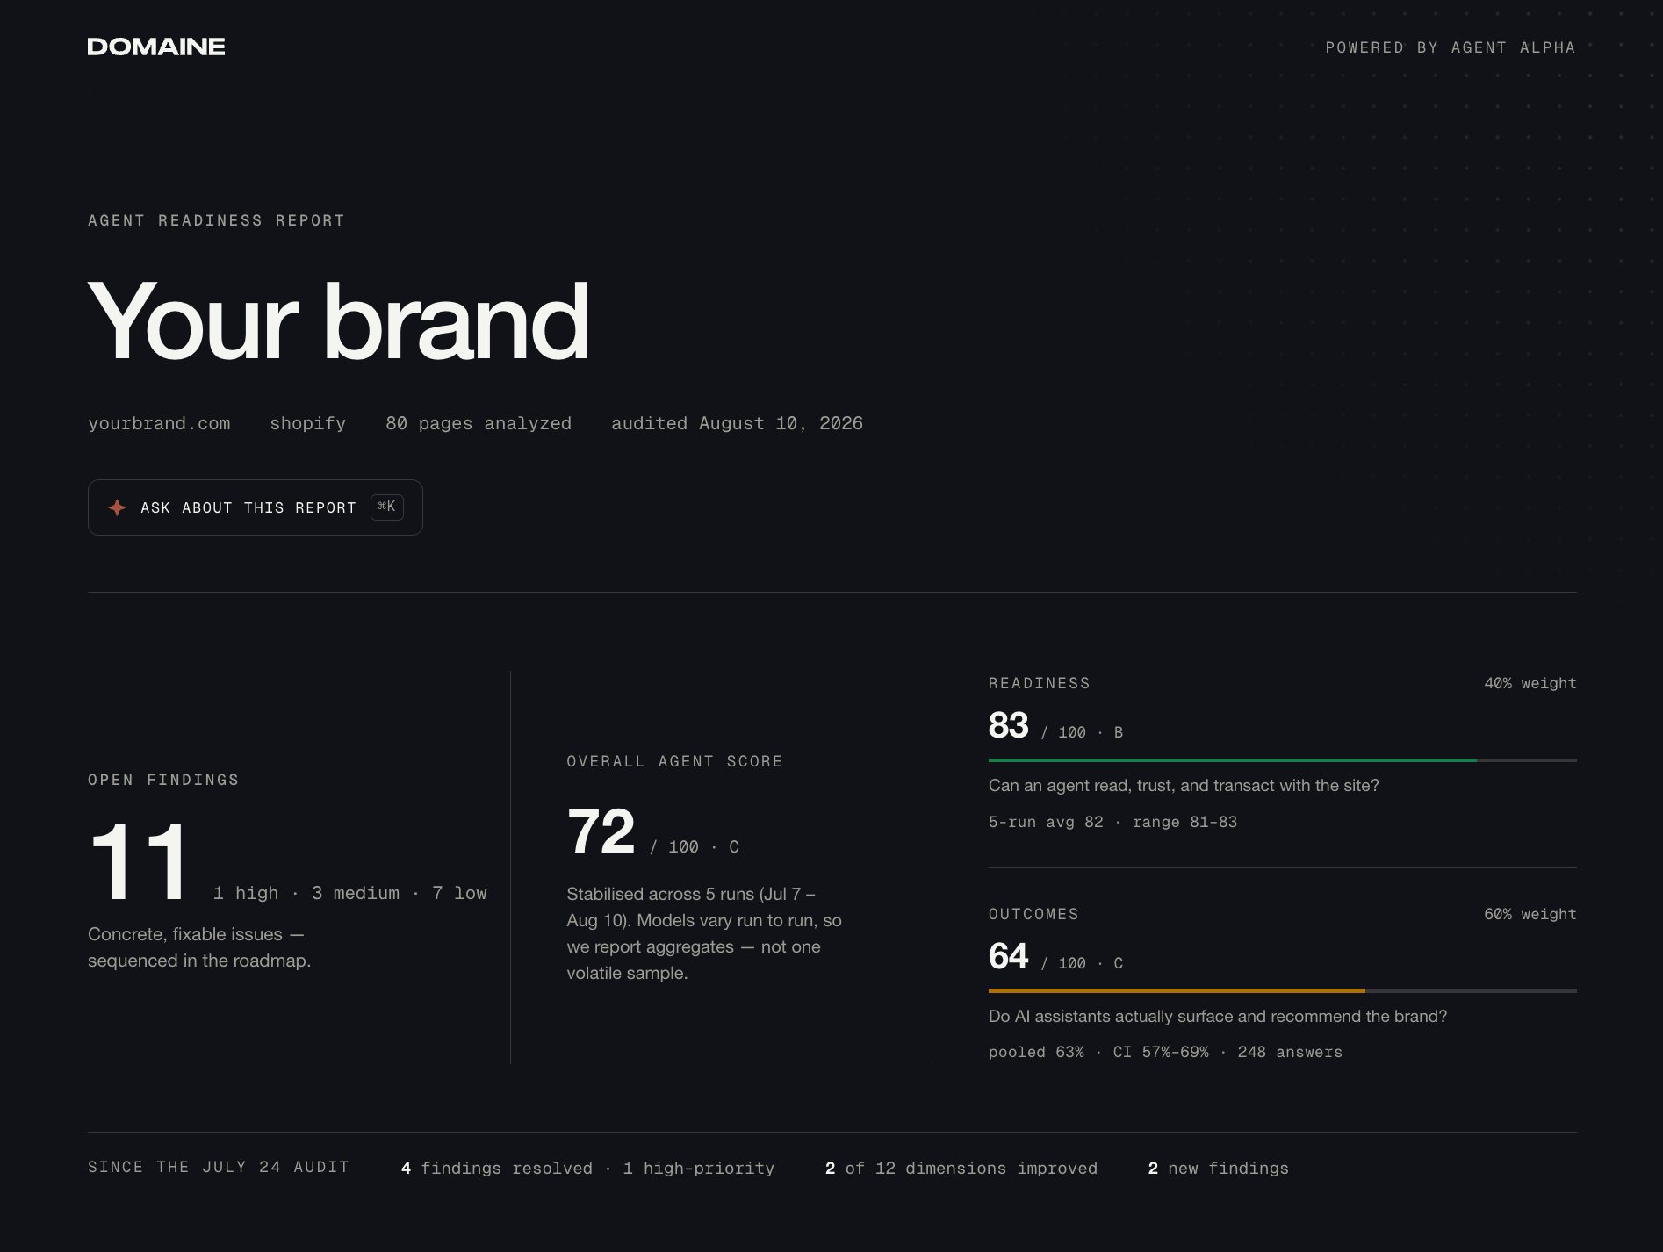Click the Readiness score 83

pyautogui.click(x=1008, y=725)
